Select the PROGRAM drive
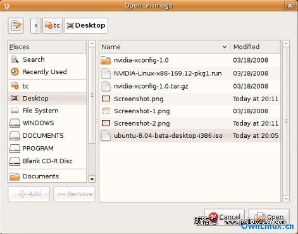Screen dimensions: 298x234 click(47, 149)
